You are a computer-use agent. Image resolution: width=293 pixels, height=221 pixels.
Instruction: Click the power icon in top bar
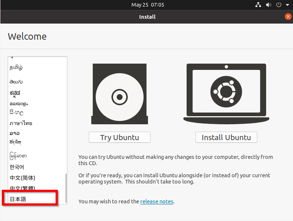point(279,5)
